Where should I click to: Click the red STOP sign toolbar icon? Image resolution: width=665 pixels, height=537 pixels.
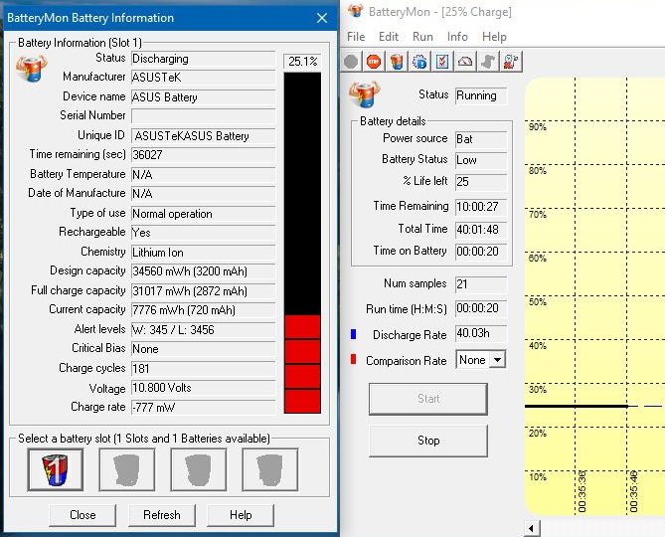(374, 62)
